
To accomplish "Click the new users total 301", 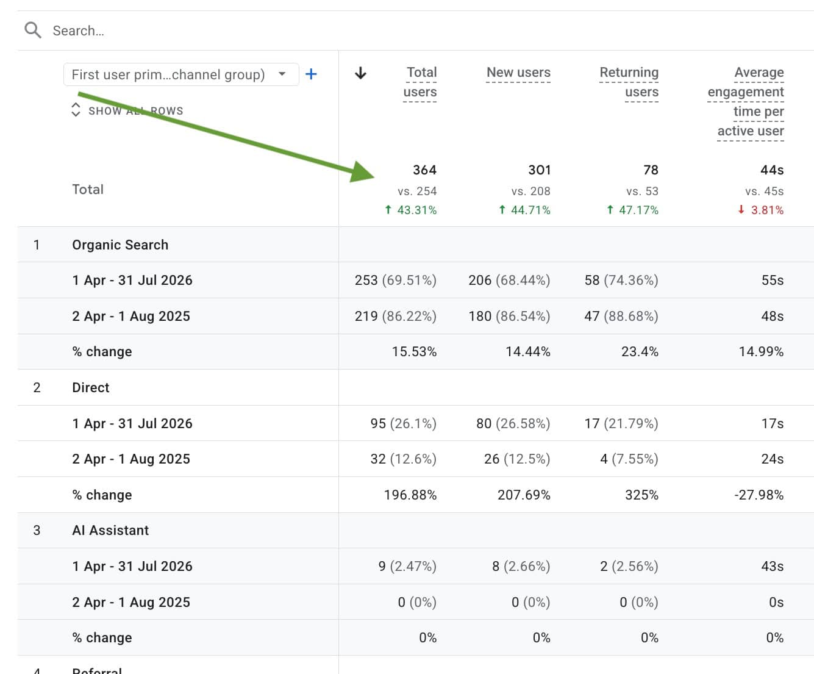I will 539,170.
